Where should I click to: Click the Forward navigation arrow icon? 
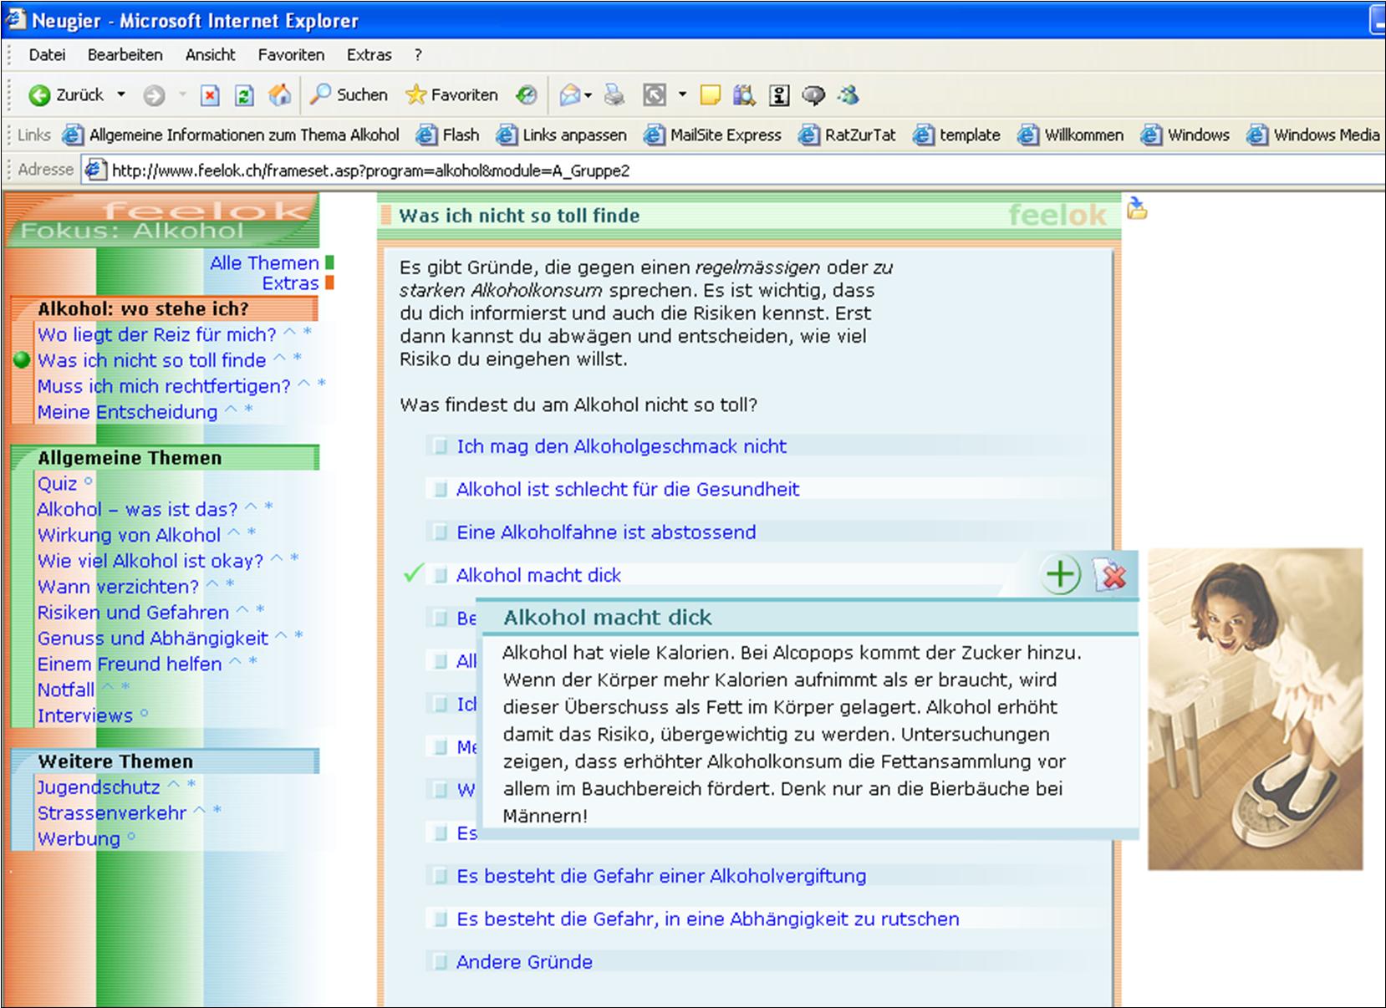pos(154,95)
